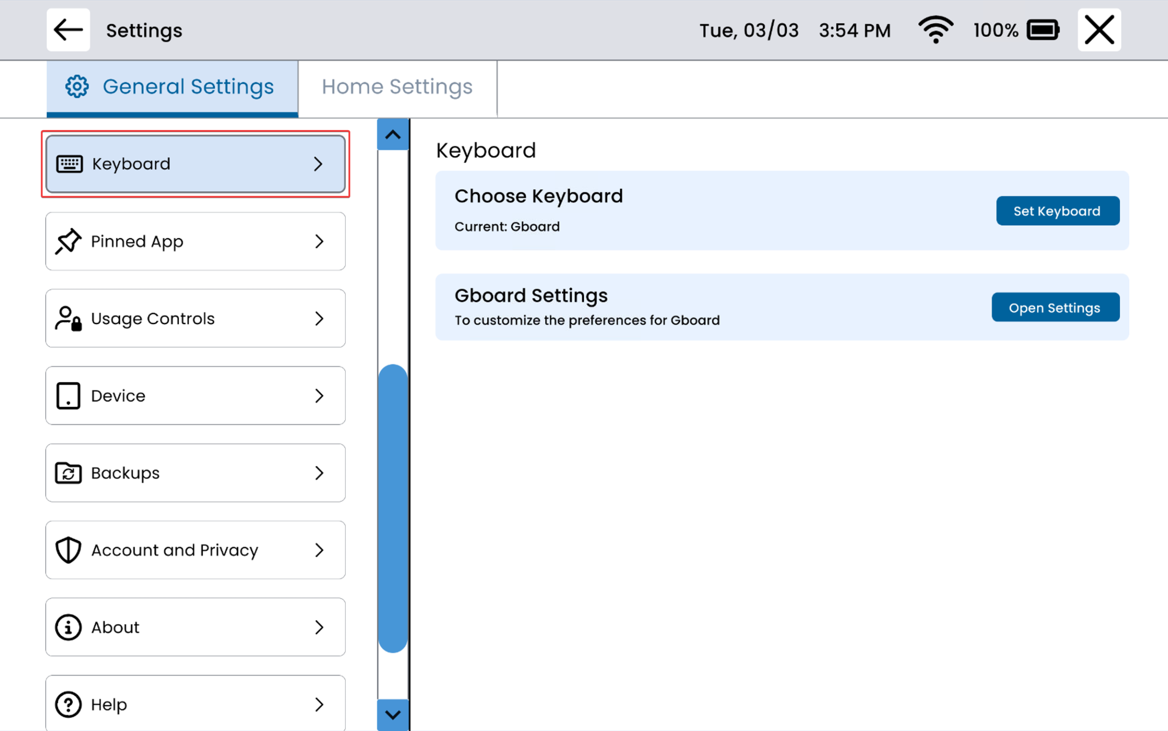Screen dimensions: 1168x731
Task: Select the General Settings tab
Action: tap(172, 87)
